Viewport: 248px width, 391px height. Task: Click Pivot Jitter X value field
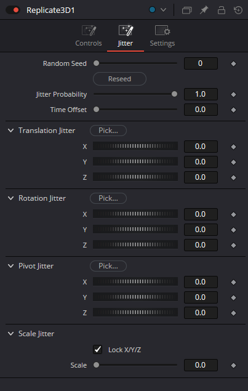[x=201, y=282]
